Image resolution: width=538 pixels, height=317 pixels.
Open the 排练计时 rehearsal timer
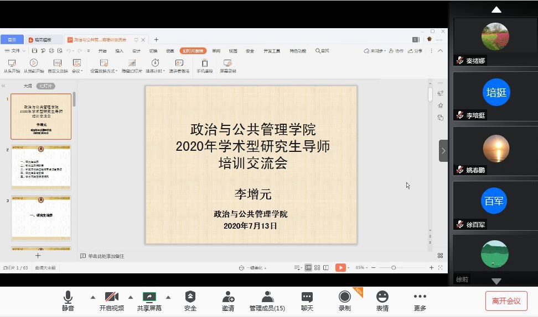coord(156,64)
